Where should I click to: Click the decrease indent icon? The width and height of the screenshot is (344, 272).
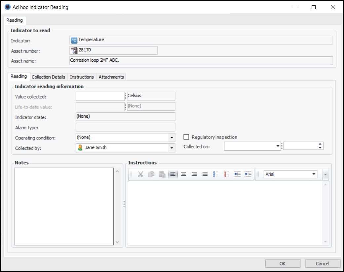[x=237, y=174]
